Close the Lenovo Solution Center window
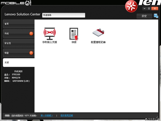161x121 pixels. coord(155,9)
